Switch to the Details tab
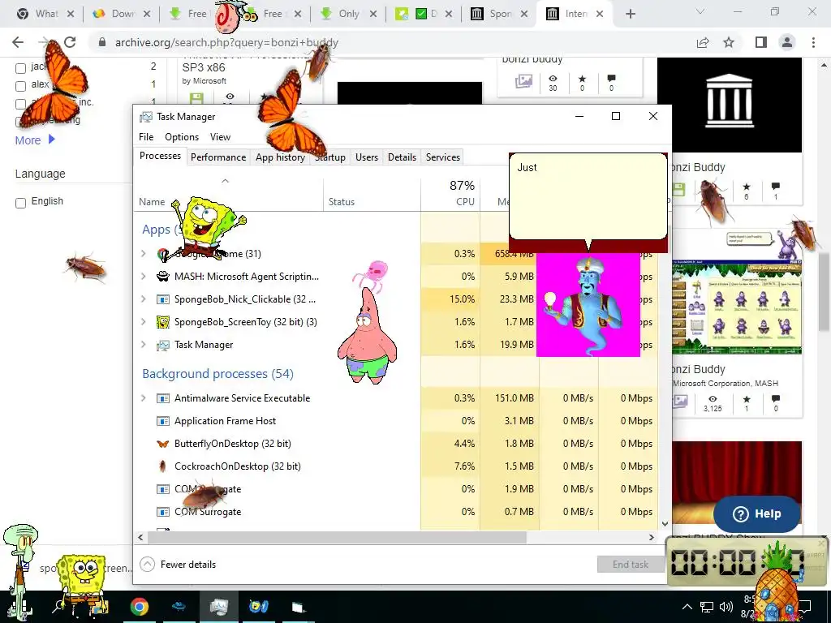 click(x=402, y=157)
